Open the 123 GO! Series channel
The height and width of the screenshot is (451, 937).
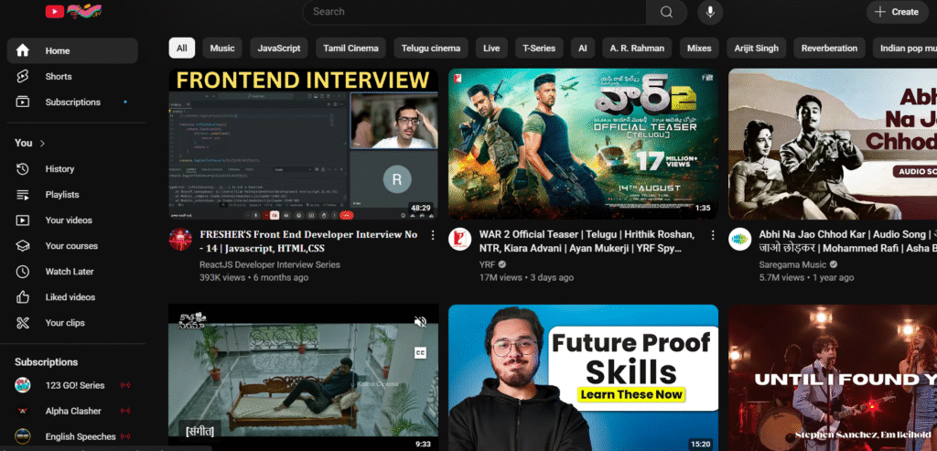pyautogui.click(x=72, y=385)
